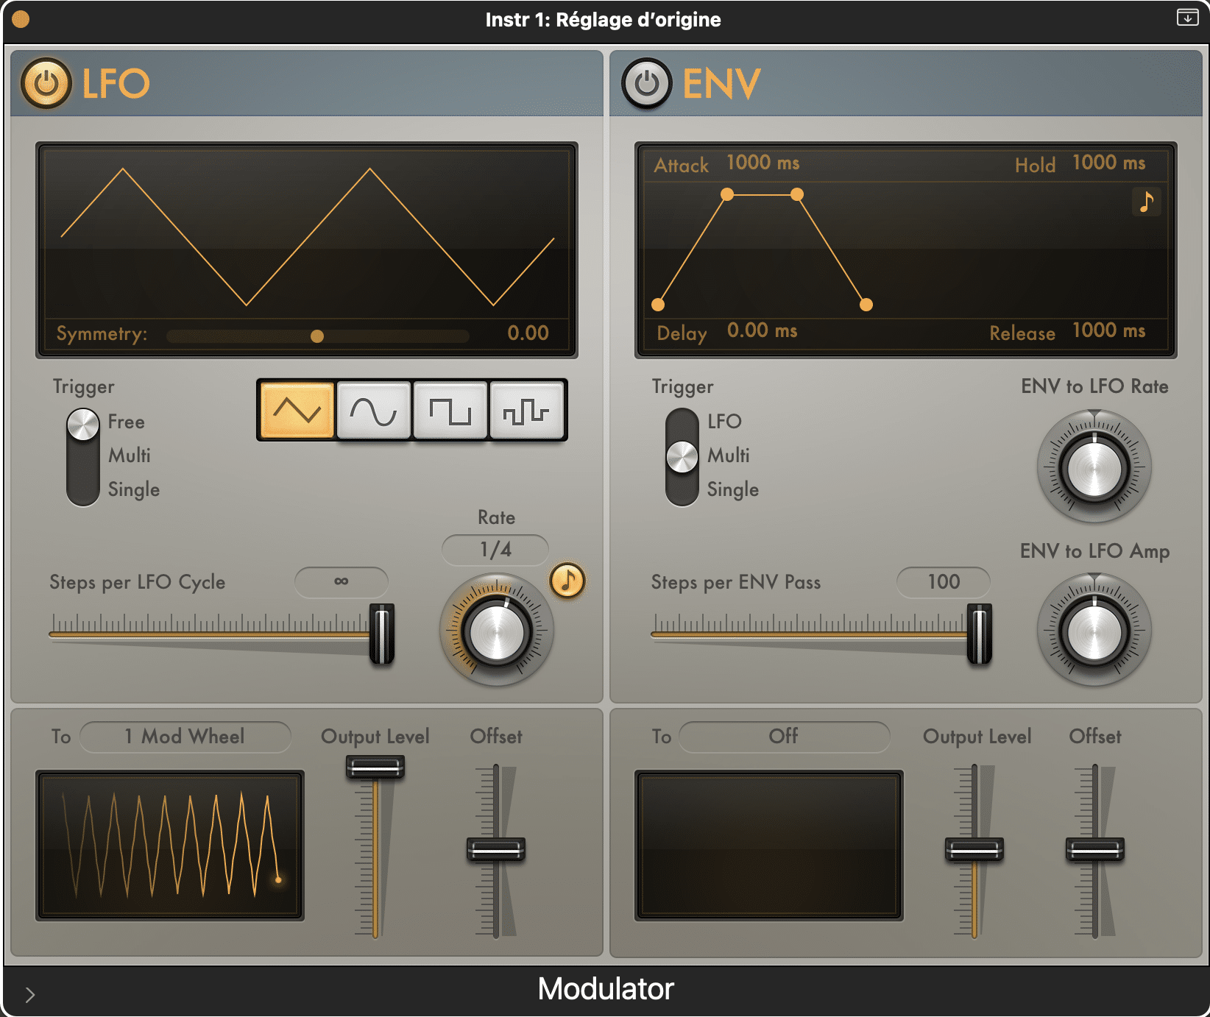Open the LFO To '1 Mod Wheel' target menu
Viewport: 1210px width, 1017px height.
(x=185, y=737)
